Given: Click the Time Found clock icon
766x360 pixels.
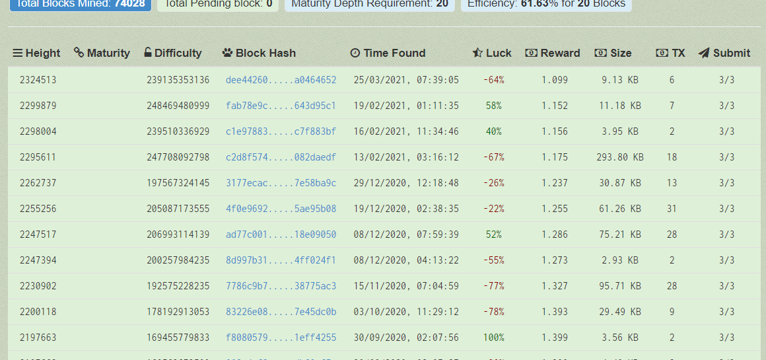Looking at the screenshot, I should coord(355,53).
